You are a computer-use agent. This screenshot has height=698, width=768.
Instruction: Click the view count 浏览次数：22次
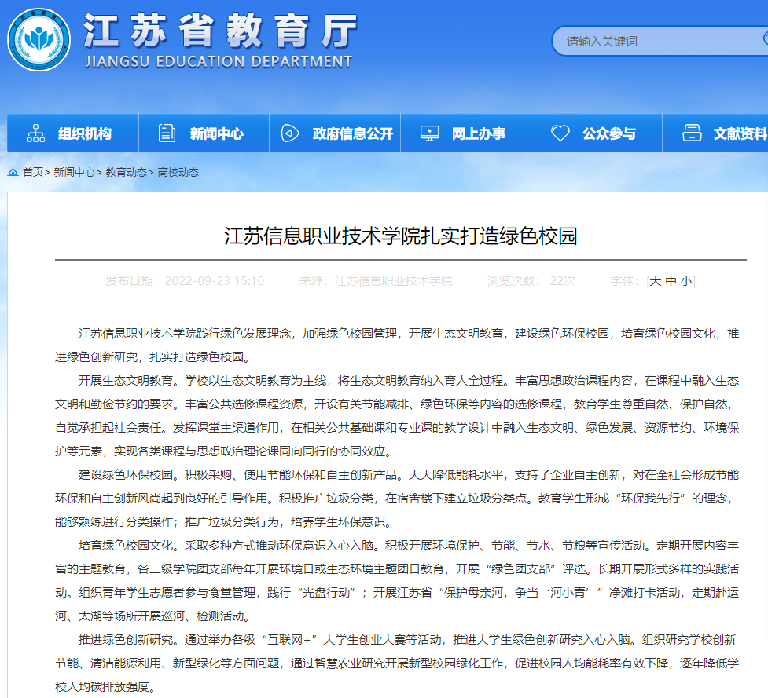531,281
